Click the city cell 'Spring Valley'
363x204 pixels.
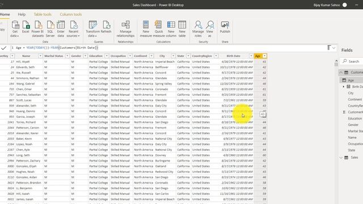(163, 84)
